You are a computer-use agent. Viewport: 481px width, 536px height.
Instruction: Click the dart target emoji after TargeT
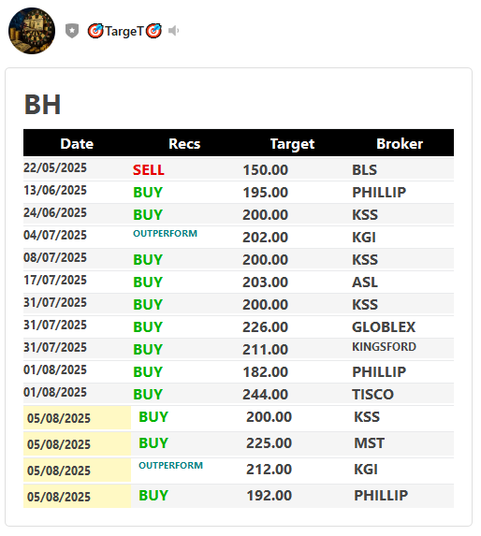pos(153,31)
